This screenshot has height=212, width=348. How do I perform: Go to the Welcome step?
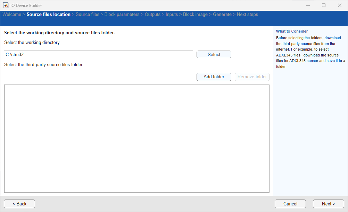(12, 15)
